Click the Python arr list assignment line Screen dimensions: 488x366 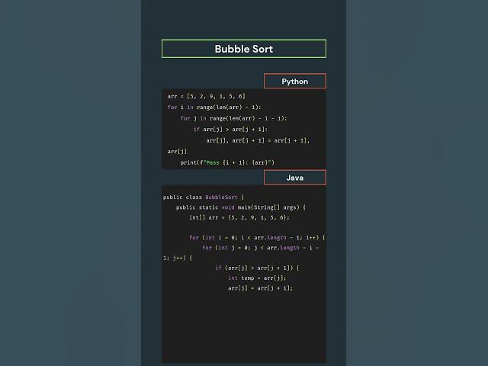pyautogui.click(x=206, y=96)
